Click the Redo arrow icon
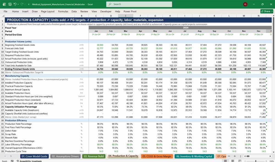The image size is (275, 162). pyautogui.click(x=22, y=4)
